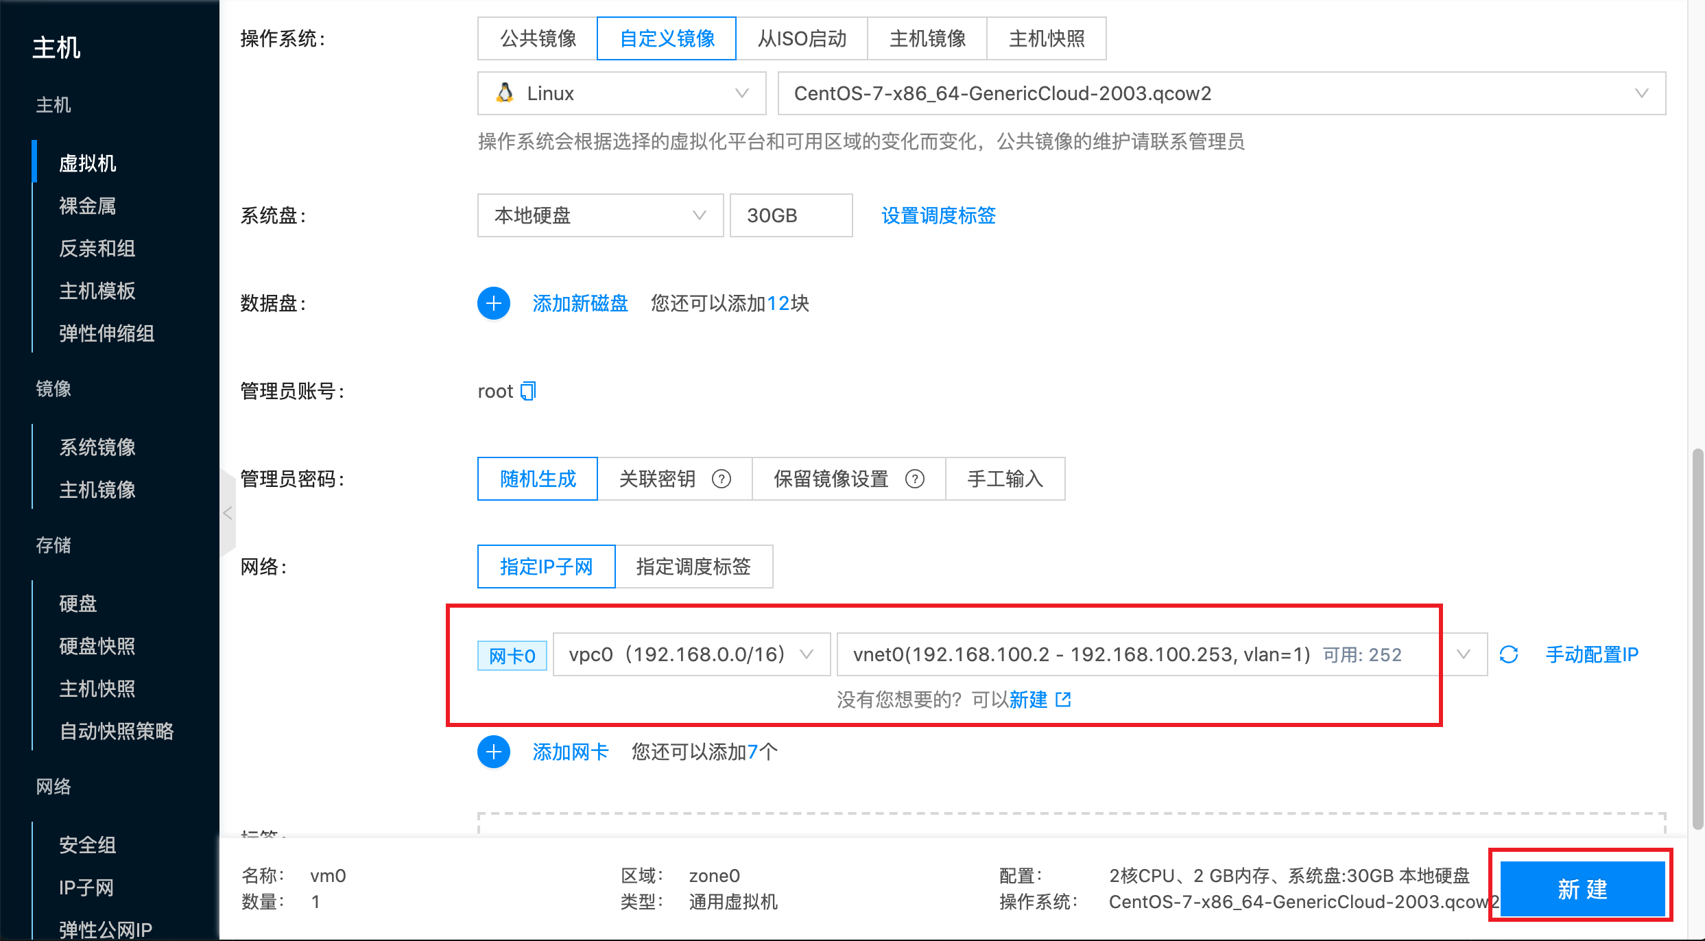Image resolution: width=1705 pixels, height=941 pixels.
Task: Select 手工输入 for admin password
Action: point(1005,479)
